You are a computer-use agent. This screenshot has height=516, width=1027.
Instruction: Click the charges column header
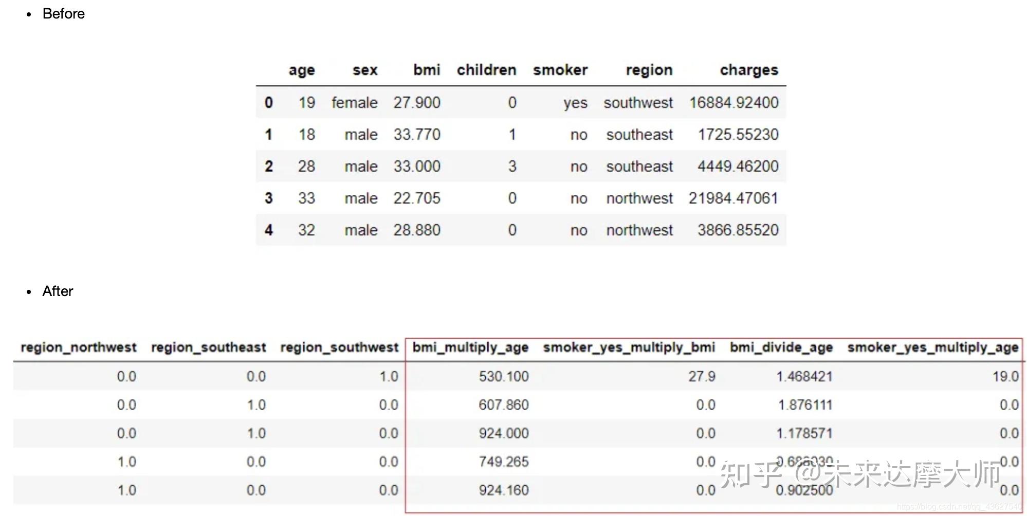point(749,70)
